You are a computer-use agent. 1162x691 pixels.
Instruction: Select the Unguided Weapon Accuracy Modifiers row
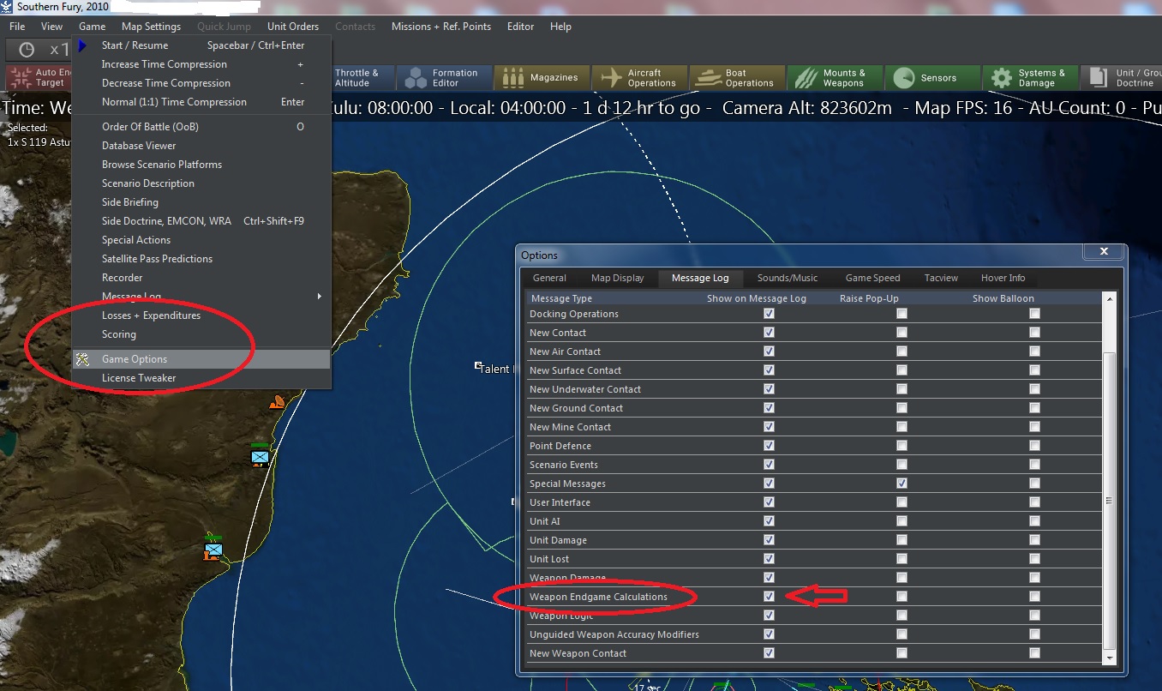coord(814,634)
